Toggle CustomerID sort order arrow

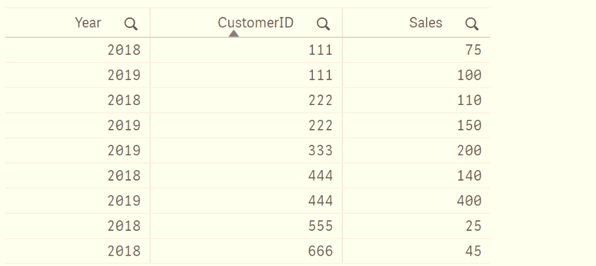(x=234, y=35)
